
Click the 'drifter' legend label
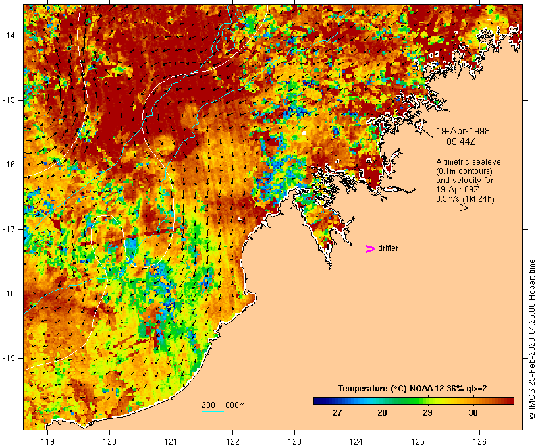click(388, 248)
